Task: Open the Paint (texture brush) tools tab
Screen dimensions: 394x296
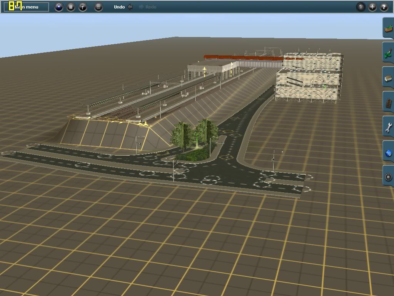Action: click(389, 53)
